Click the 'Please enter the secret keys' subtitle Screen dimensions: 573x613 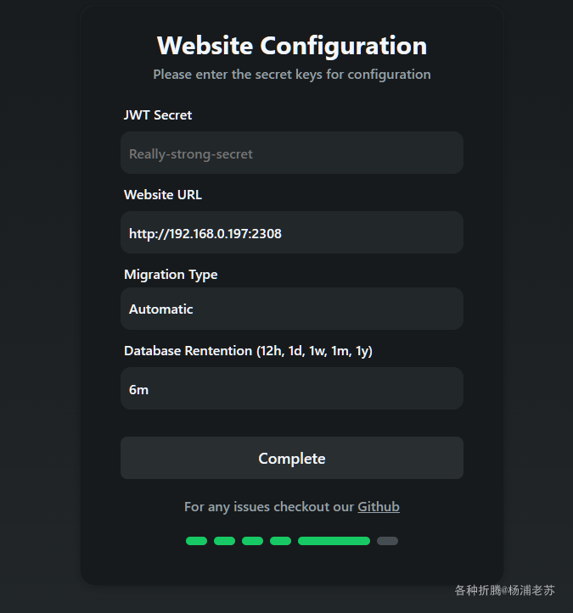click(x=292, y=75)
